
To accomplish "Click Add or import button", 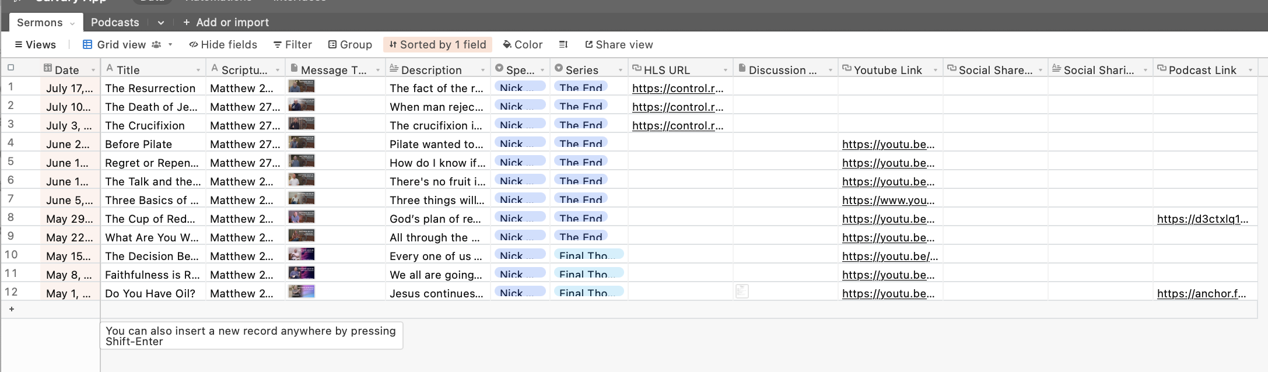I will point(226,23).
